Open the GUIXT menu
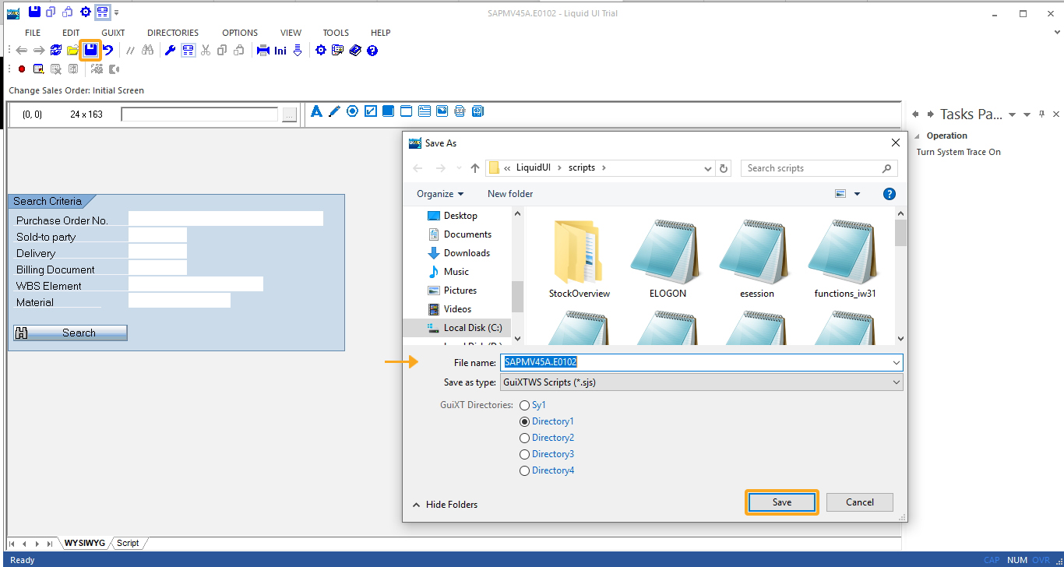This screenshot has width=1064, height=567. click(x=113, y=33)
